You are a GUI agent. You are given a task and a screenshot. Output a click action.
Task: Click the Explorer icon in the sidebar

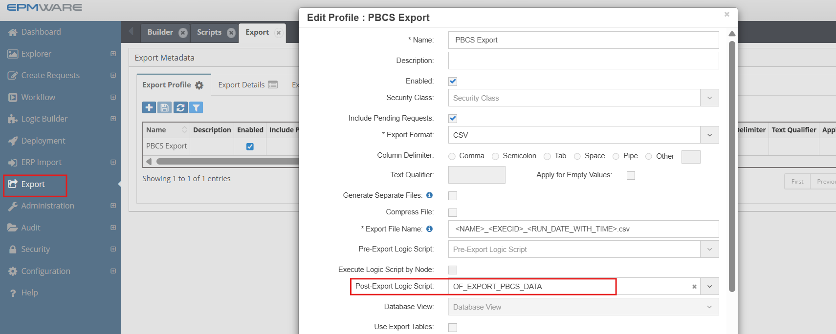click(13, 54)
